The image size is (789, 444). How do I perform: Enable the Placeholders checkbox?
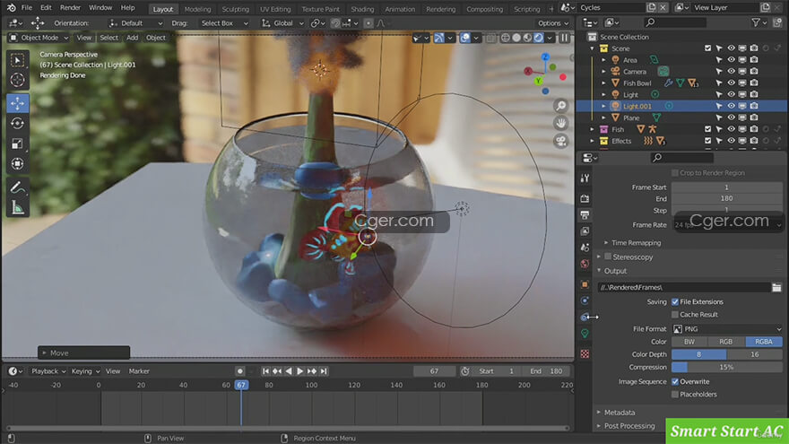coord(675,394)
